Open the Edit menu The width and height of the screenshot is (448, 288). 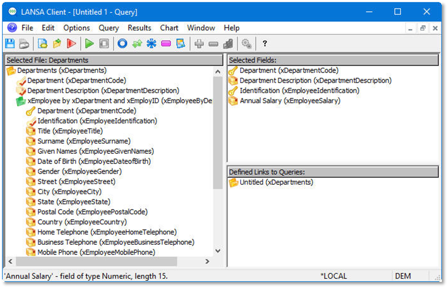(48, 28)
